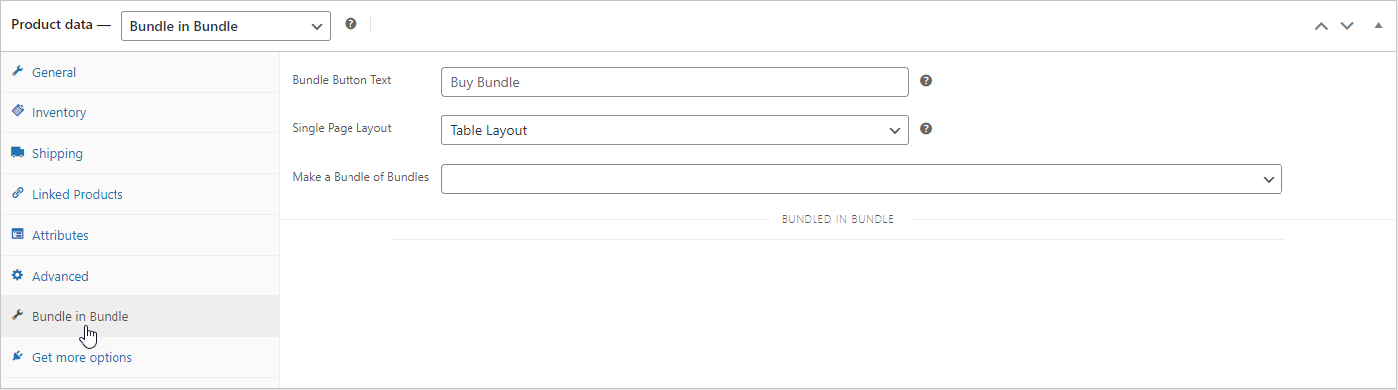Click the plug icon beside Get more options
Image resolution: width=1398 pixels, height=390 pixels.
click(x=17, y=357)
